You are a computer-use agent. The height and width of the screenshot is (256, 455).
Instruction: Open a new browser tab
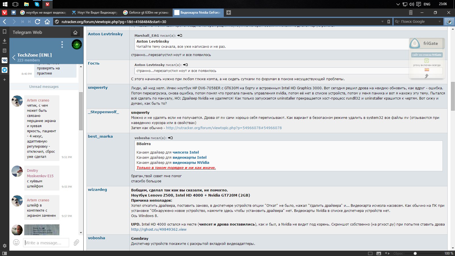228,13
